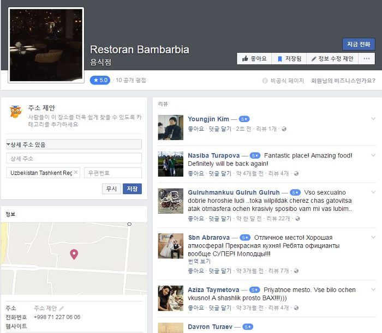This screenshot has height=333, width=382.
Task: Open dropdown chevron on Aziza Taymetova's review
Action: (x=373, y=289)
